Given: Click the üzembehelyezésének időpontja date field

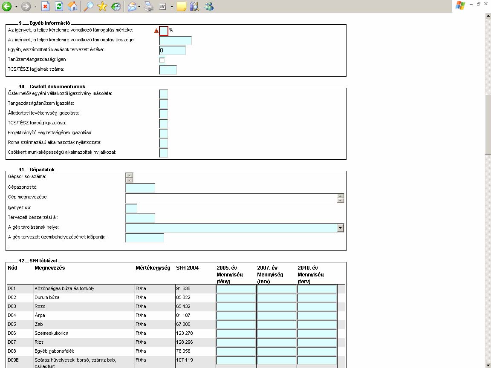Looking at the screenshot, I should pyautogui.click(x=144, y=238).
